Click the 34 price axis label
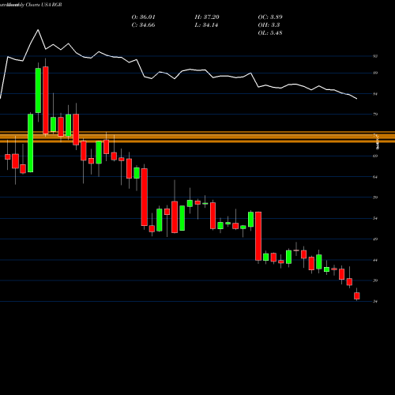 coord(375,302)
